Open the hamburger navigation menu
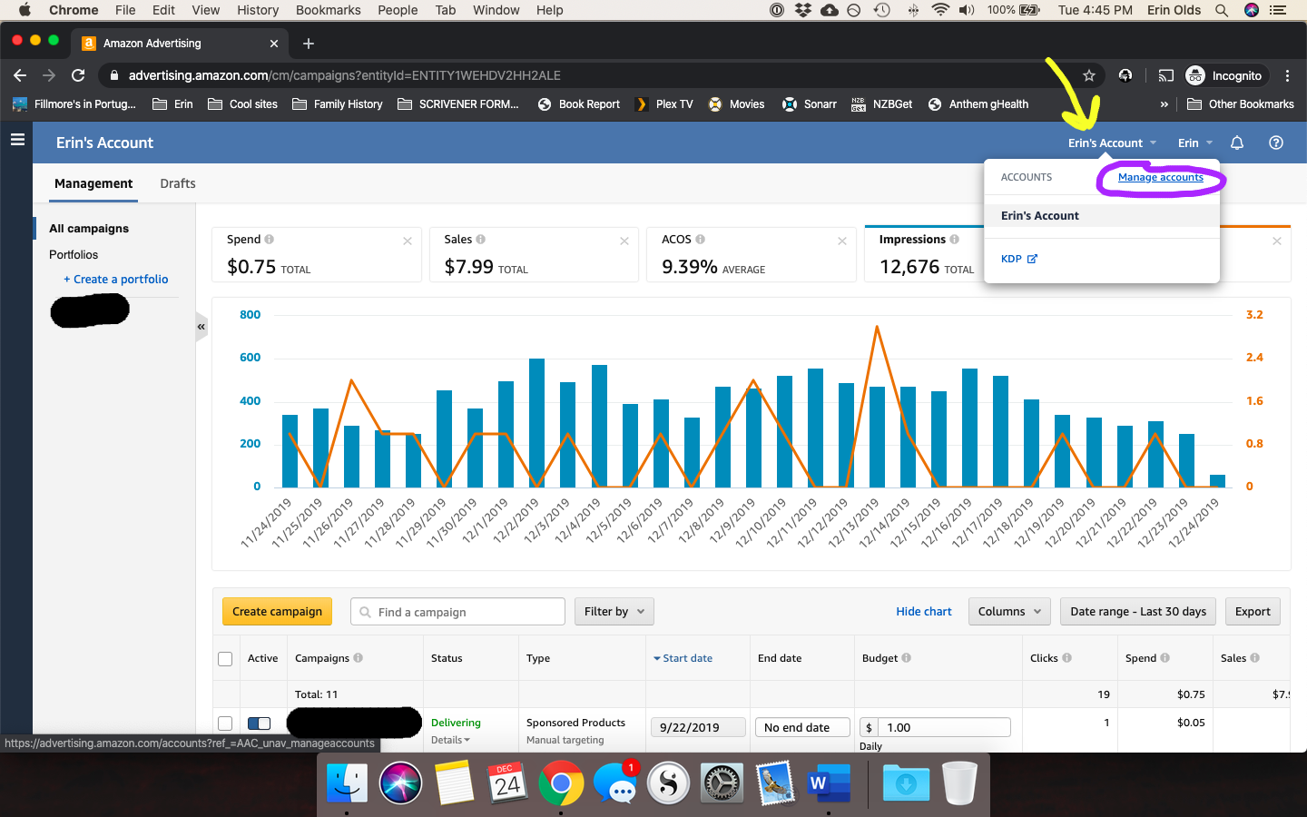1307x817 pixels. point(16,140)
